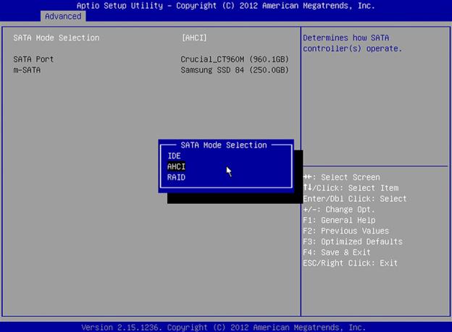The image size is (452, 332).
Task: Select the Crucial_CT960M (960.1GB) drive entry
Action: pos(235,59)
